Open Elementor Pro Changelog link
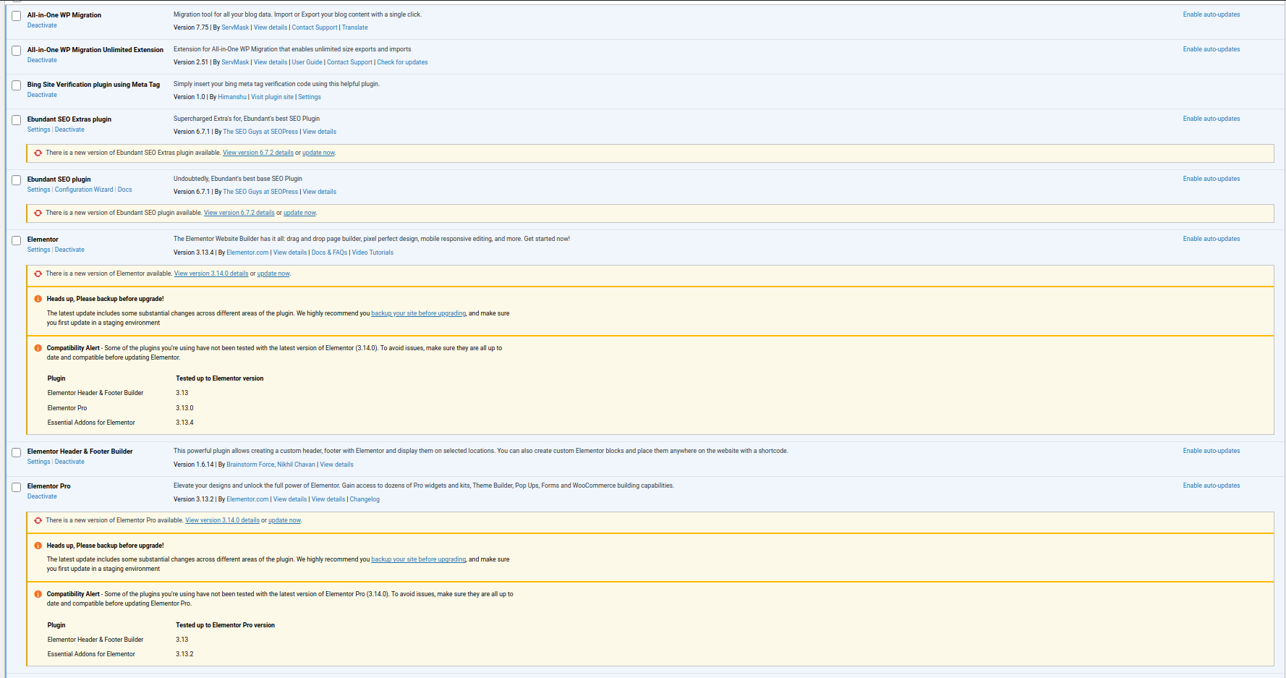Viewport: 1286px width, 678px height. pos(365,499)
